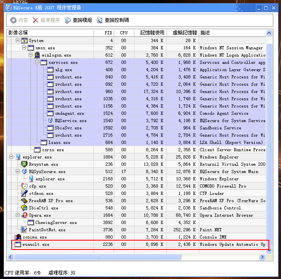
Task: Click the PaintDotNet.exe icon
Action: [x=24, y=230]
